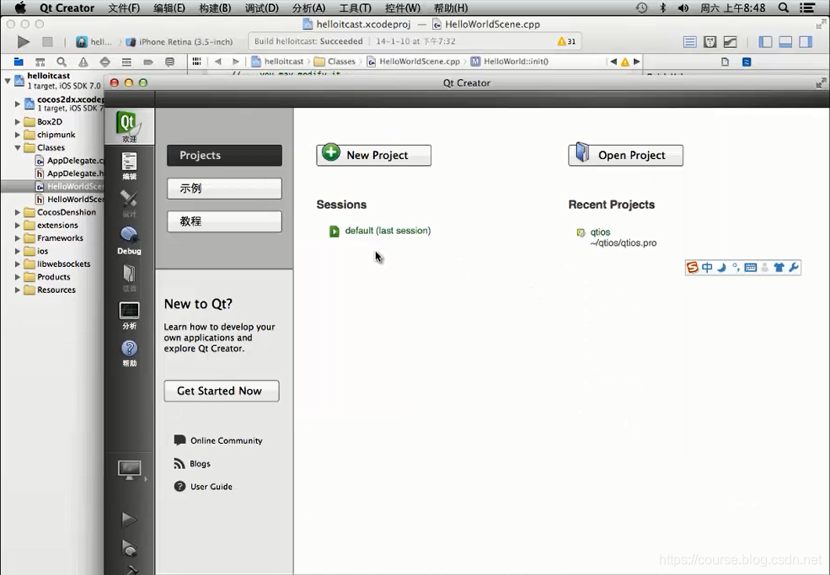The image size is (830, 575).
Task: Click the New Project button
Action: 374,155
